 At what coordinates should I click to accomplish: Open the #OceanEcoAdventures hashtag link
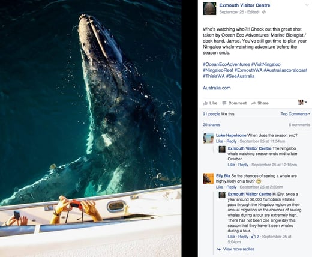[226, 64]
